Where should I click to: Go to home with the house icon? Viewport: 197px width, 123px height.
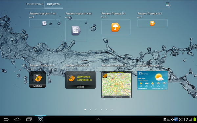tap(17, 119)
